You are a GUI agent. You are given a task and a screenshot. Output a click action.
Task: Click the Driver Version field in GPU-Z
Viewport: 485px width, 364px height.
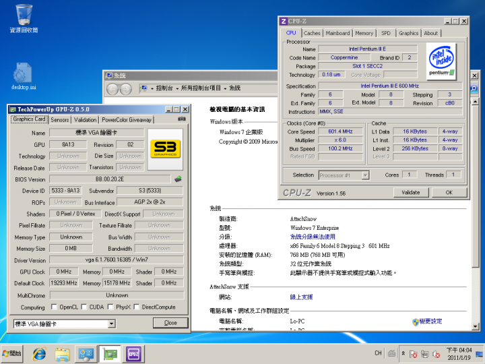click(x=117, y=260)
